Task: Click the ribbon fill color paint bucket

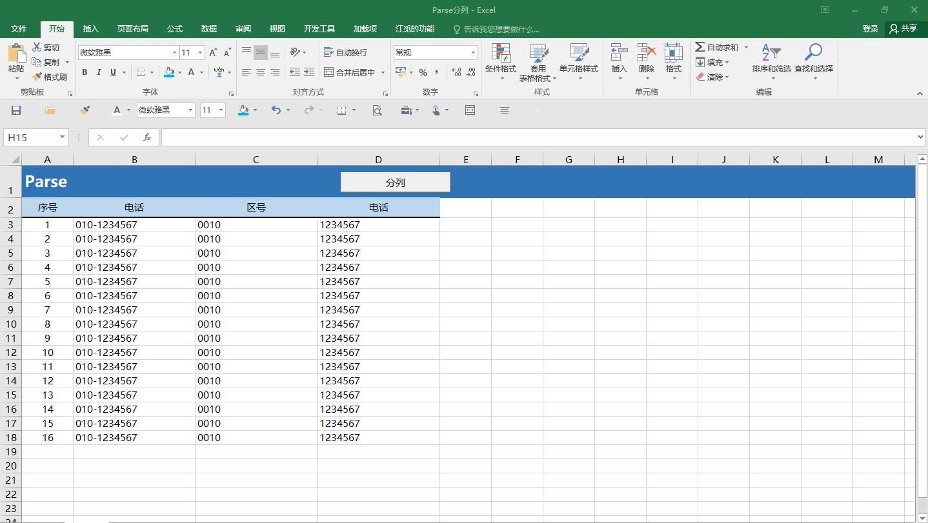Action: coord(169,72)
